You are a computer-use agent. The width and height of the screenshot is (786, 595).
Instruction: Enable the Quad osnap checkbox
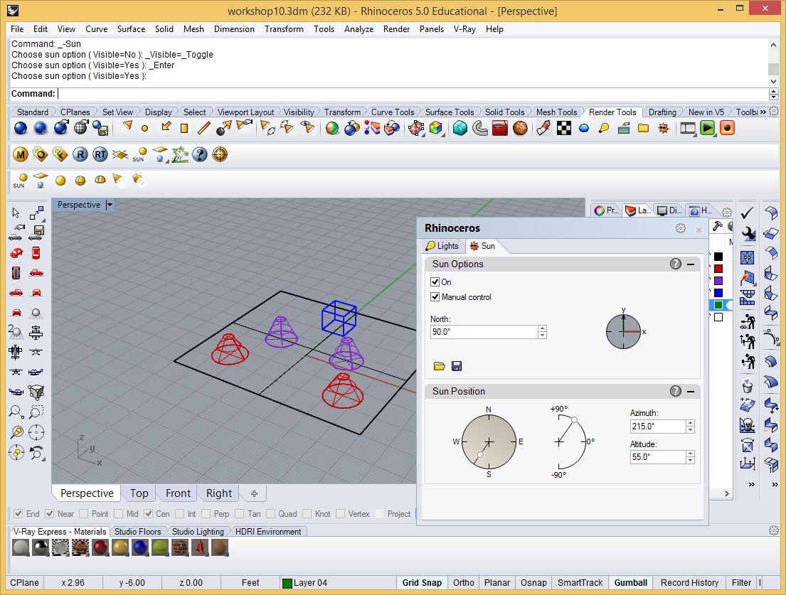click(x=271, y=514)
